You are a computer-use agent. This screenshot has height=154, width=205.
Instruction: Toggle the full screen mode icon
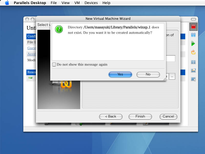tap(193, 62)
